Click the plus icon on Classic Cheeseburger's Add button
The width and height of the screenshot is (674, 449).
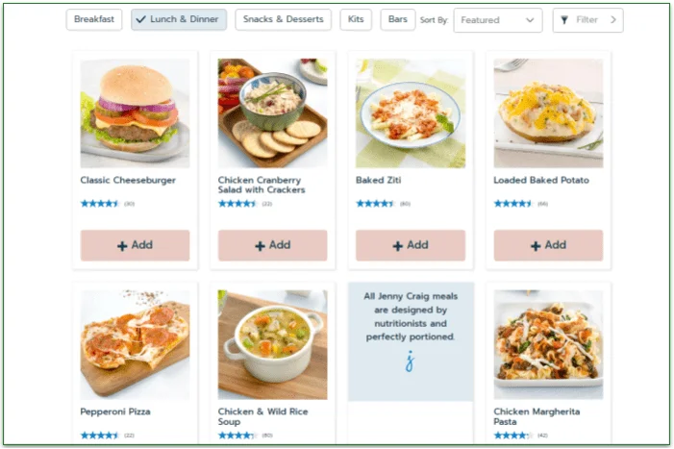point(122,246)
